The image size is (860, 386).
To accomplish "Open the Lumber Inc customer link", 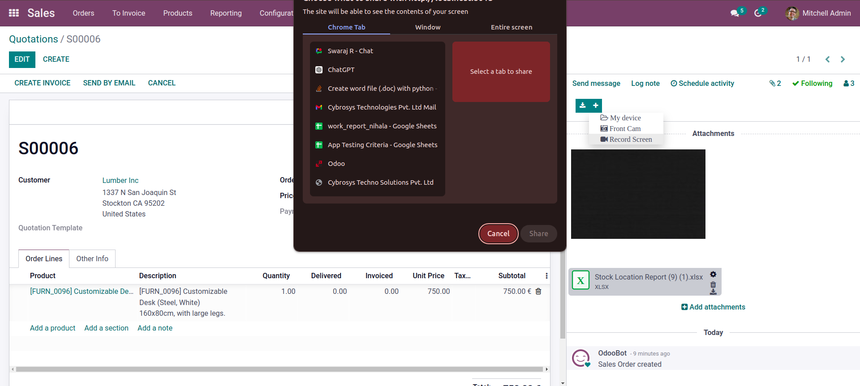I will [120, 181].
